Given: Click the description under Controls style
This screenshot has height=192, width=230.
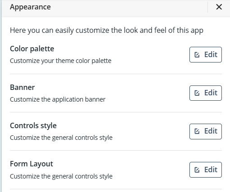Looking at the screenshot, I should pos(61,138).
